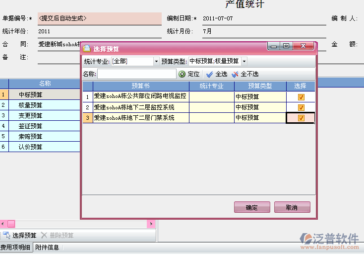Click the 统计月份 field 7月
The height and width of the screenshot is (255, 364).
264,31
